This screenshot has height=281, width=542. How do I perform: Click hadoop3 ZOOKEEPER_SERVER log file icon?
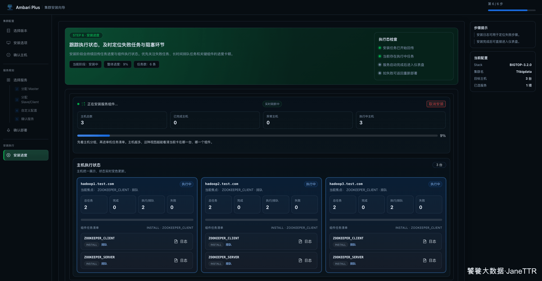[425, 260]
